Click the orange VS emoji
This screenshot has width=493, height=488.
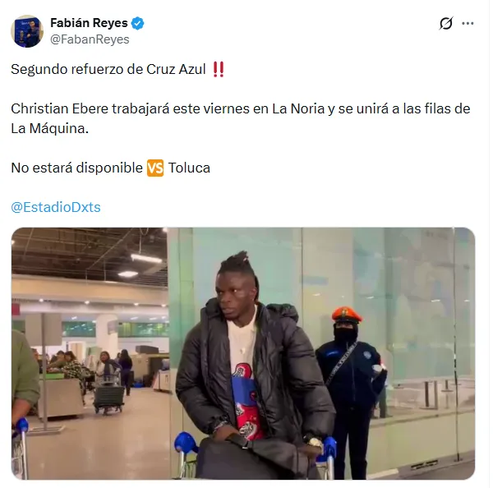(155, 168)
